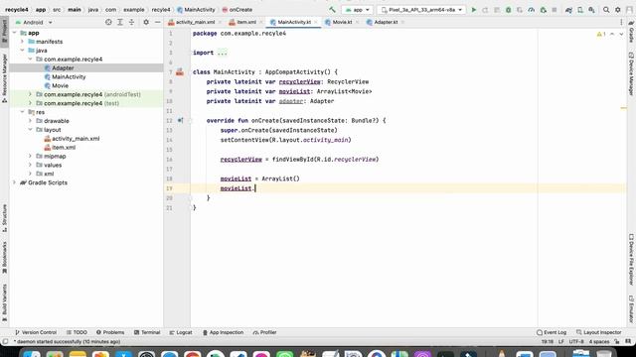Open Device File Explorer side tab
636x357 pixels.
pyautogui.click(x=631, y=260)
